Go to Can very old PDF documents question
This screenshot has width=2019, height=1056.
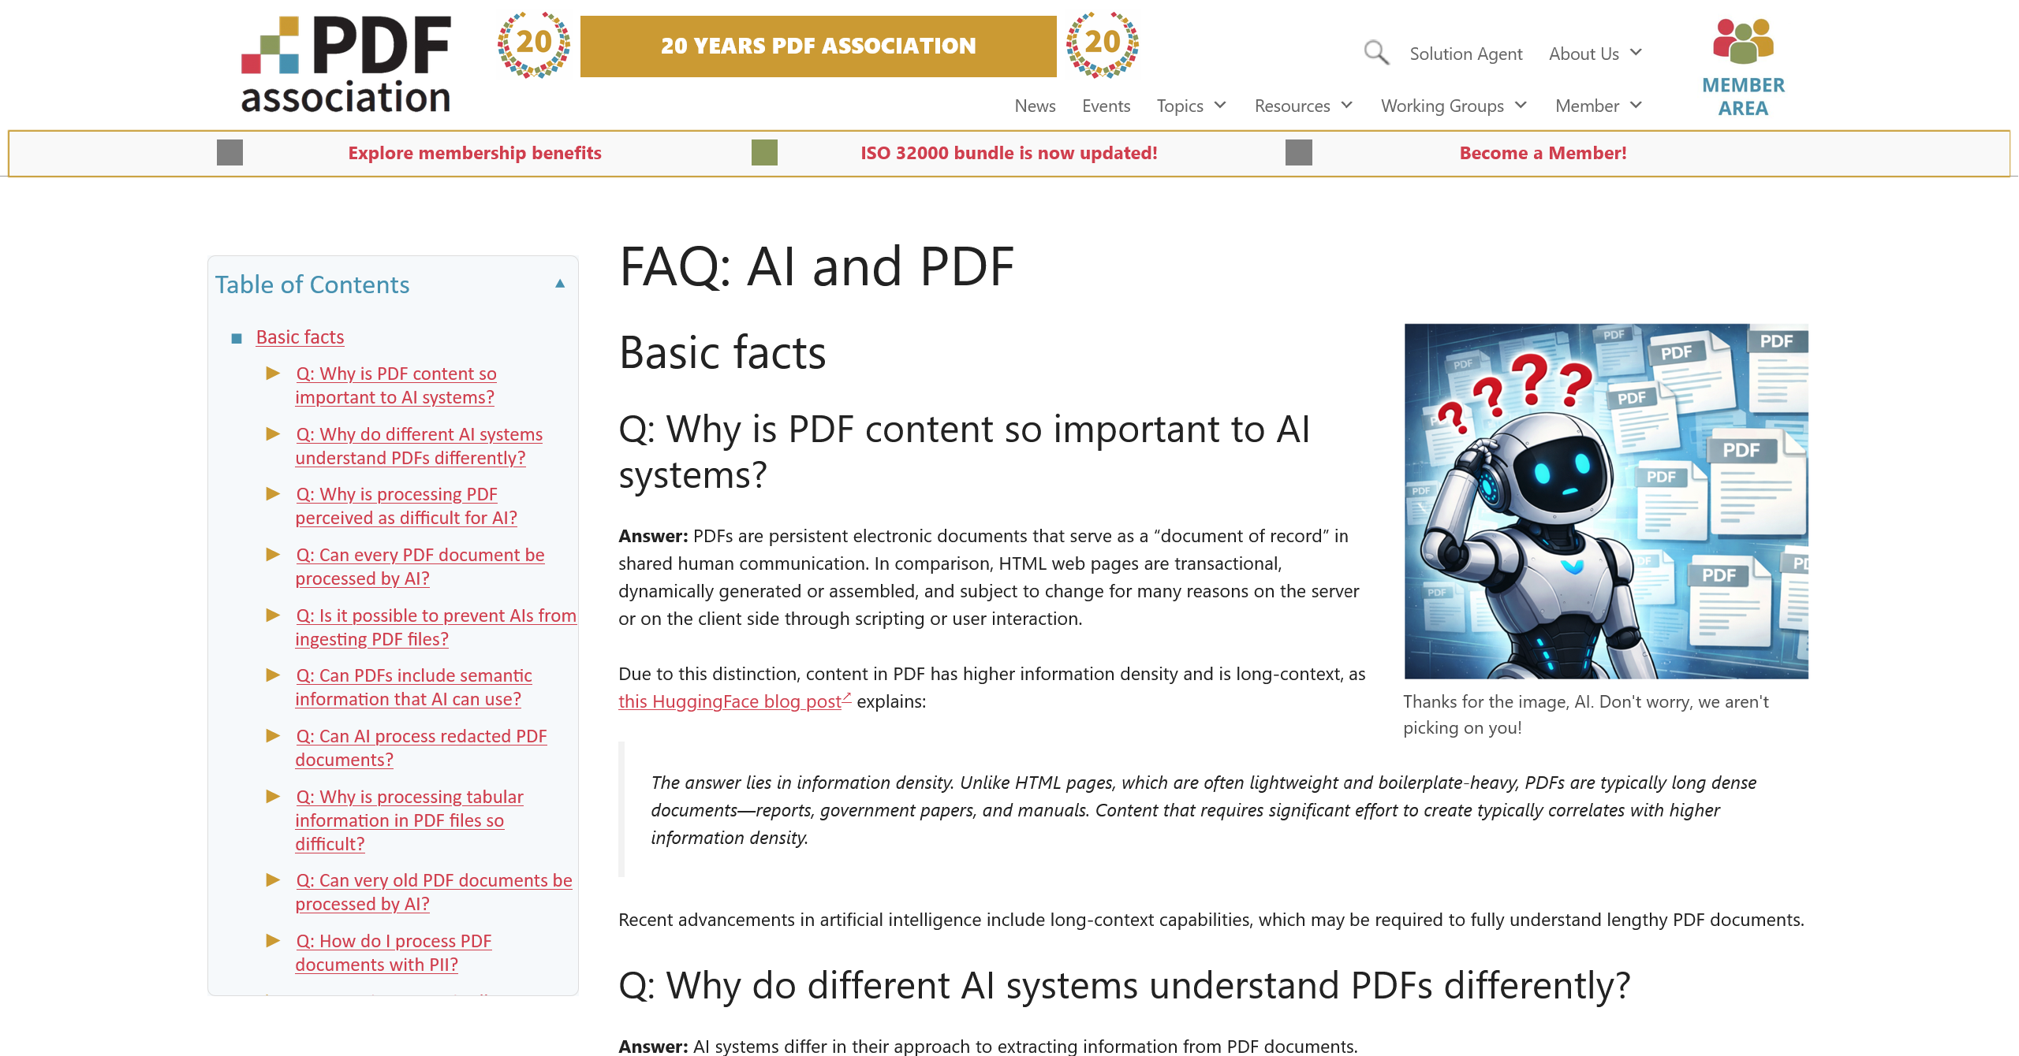(x=434, y=892)
